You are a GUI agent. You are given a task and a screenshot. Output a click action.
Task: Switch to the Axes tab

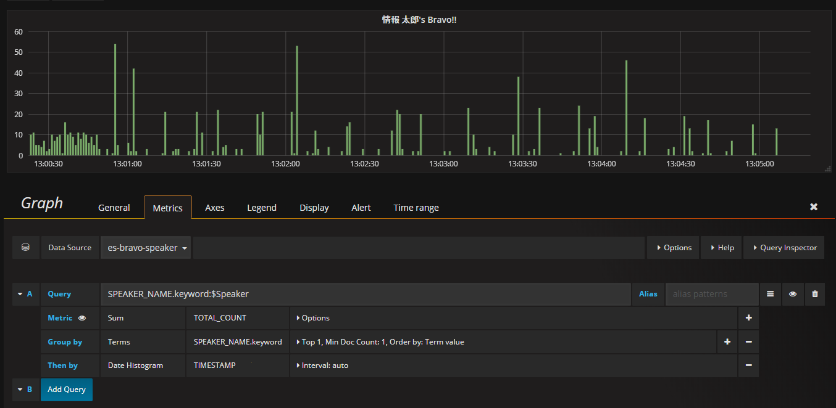(214, 208)
